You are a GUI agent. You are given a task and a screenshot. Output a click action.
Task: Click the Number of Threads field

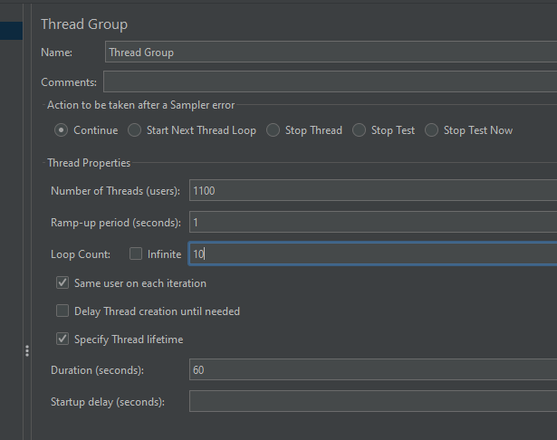click(372, 190)
